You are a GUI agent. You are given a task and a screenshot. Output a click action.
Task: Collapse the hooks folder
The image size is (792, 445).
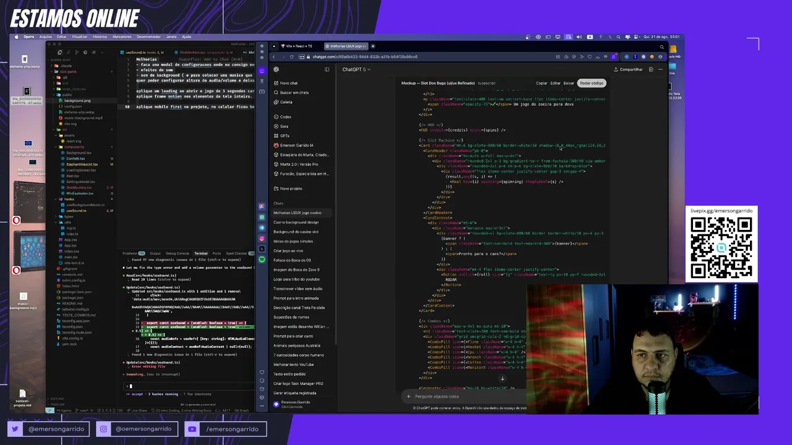(x=56, y=199)
